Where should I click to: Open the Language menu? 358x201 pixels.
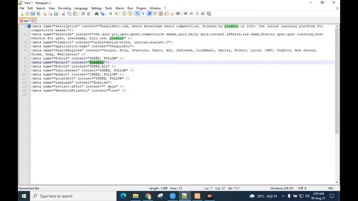point(81,8)
